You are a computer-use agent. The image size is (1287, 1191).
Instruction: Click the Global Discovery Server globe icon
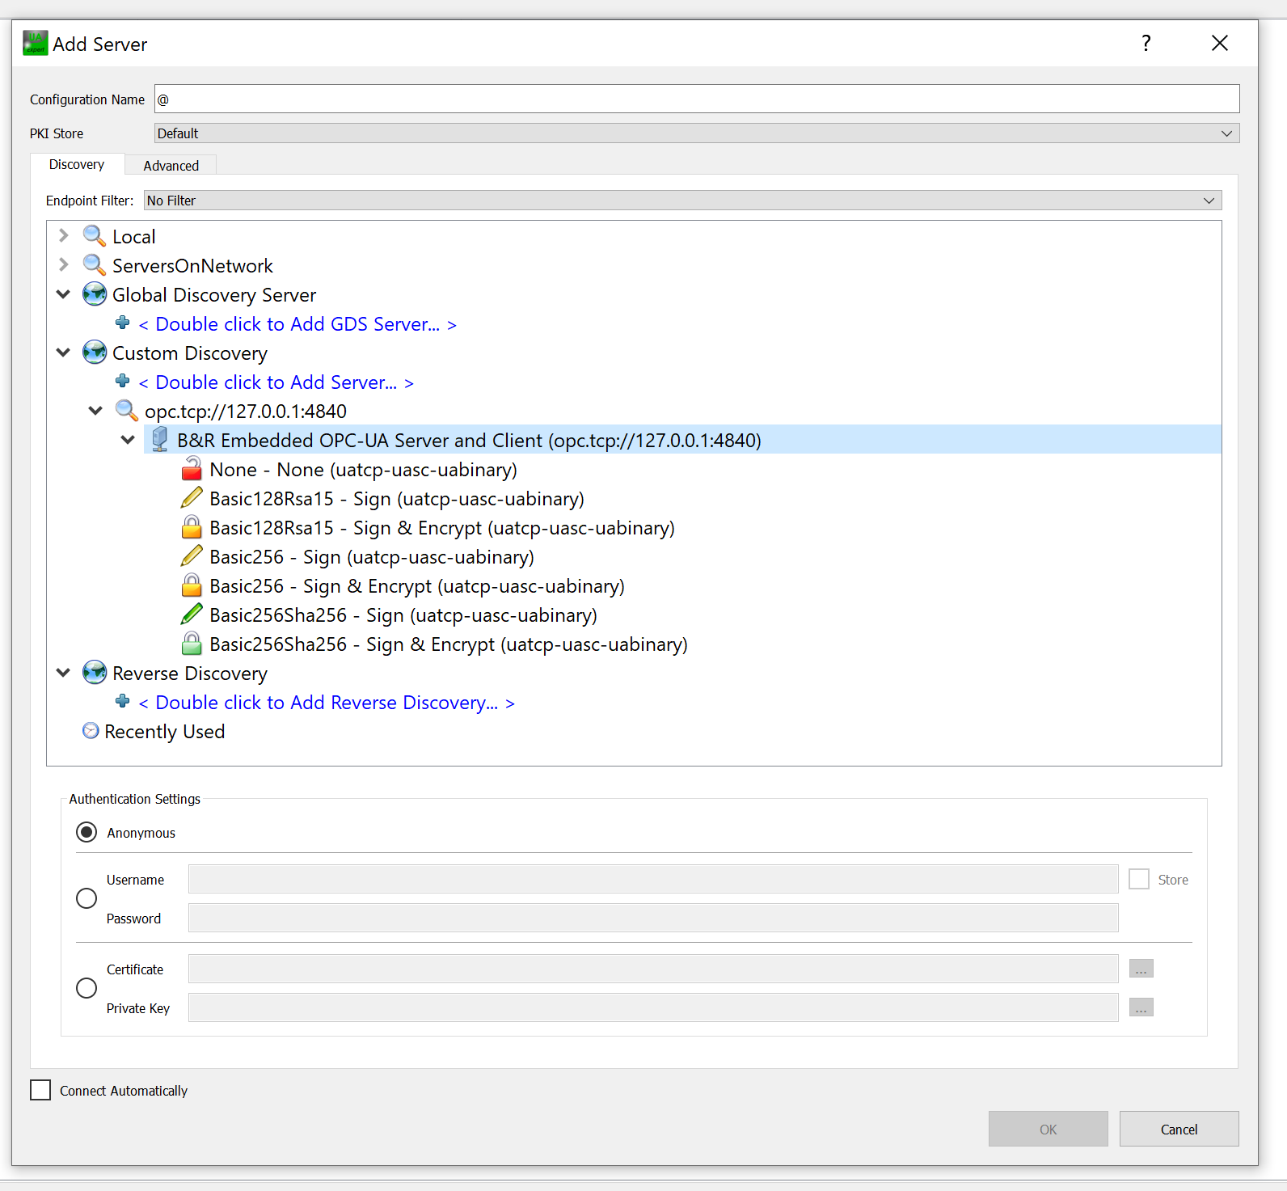[x=95, y=294]
